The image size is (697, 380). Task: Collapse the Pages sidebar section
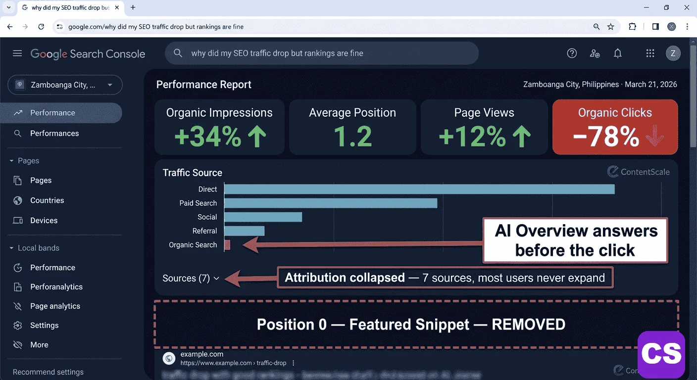coord(11,160)
